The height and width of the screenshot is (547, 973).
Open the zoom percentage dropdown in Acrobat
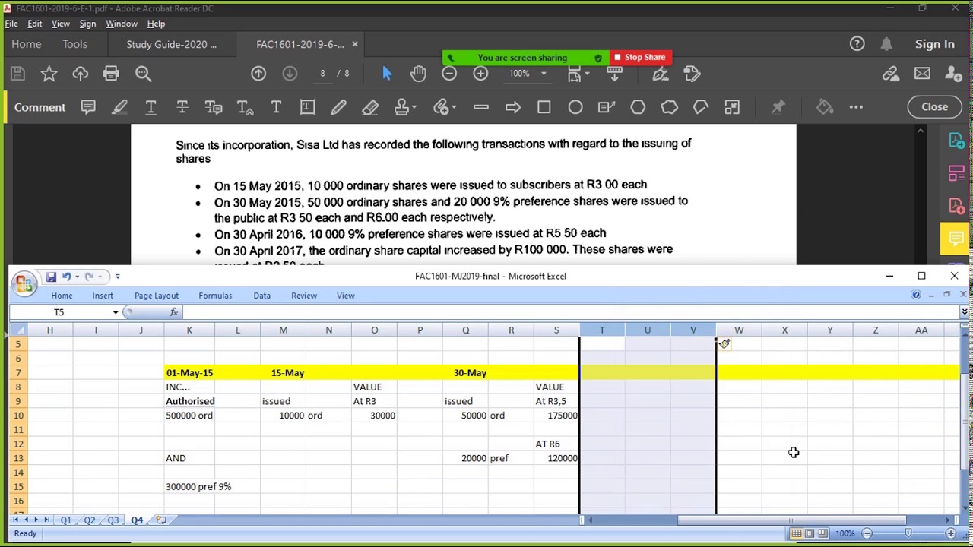pos(544,74)
